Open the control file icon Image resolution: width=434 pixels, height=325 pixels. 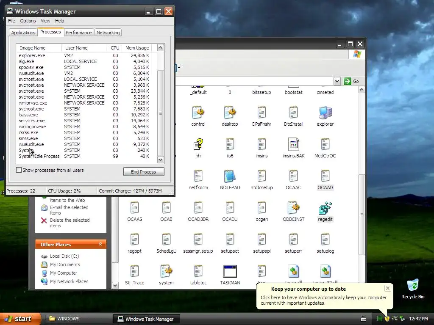[x=198, y=113]
